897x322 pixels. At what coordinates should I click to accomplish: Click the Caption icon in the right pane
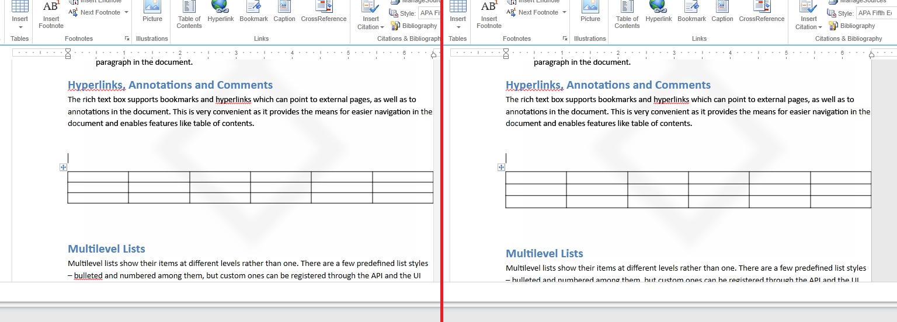(x=722, y=6)
